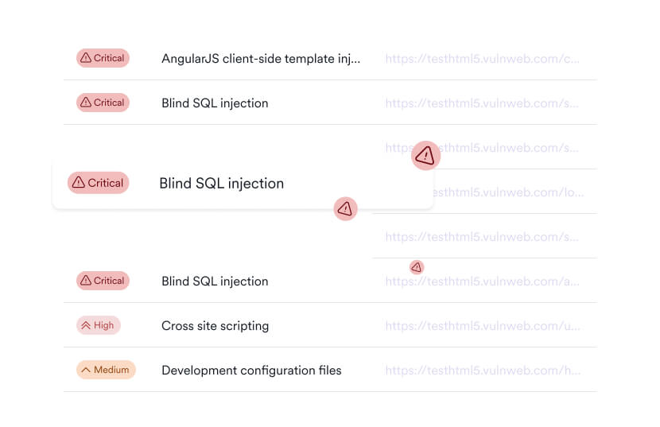The image size is (660, 427).
Task: Open the Development configuration files finding
Action: tap(251, 370)
